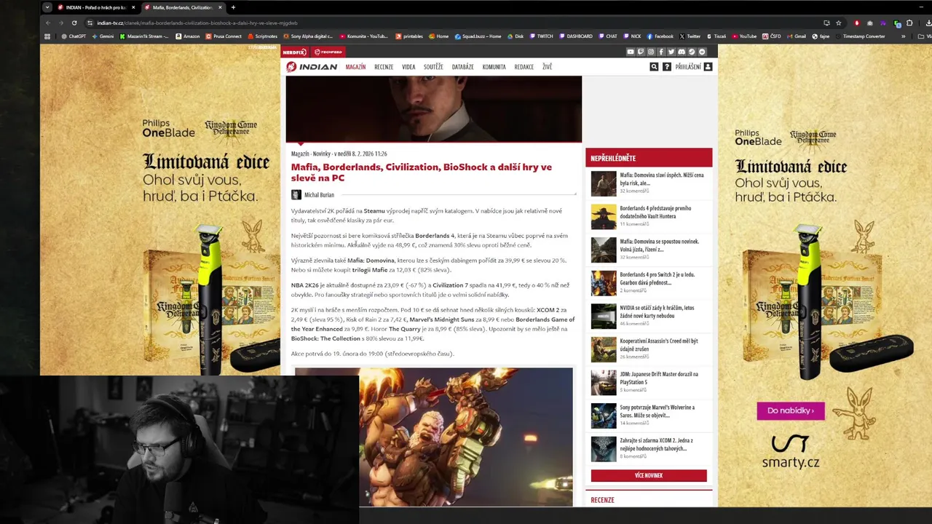The width and height of the screenshot is (932, 524).
Task: Bookmark this page with the star icon
Action: [838, 23]
